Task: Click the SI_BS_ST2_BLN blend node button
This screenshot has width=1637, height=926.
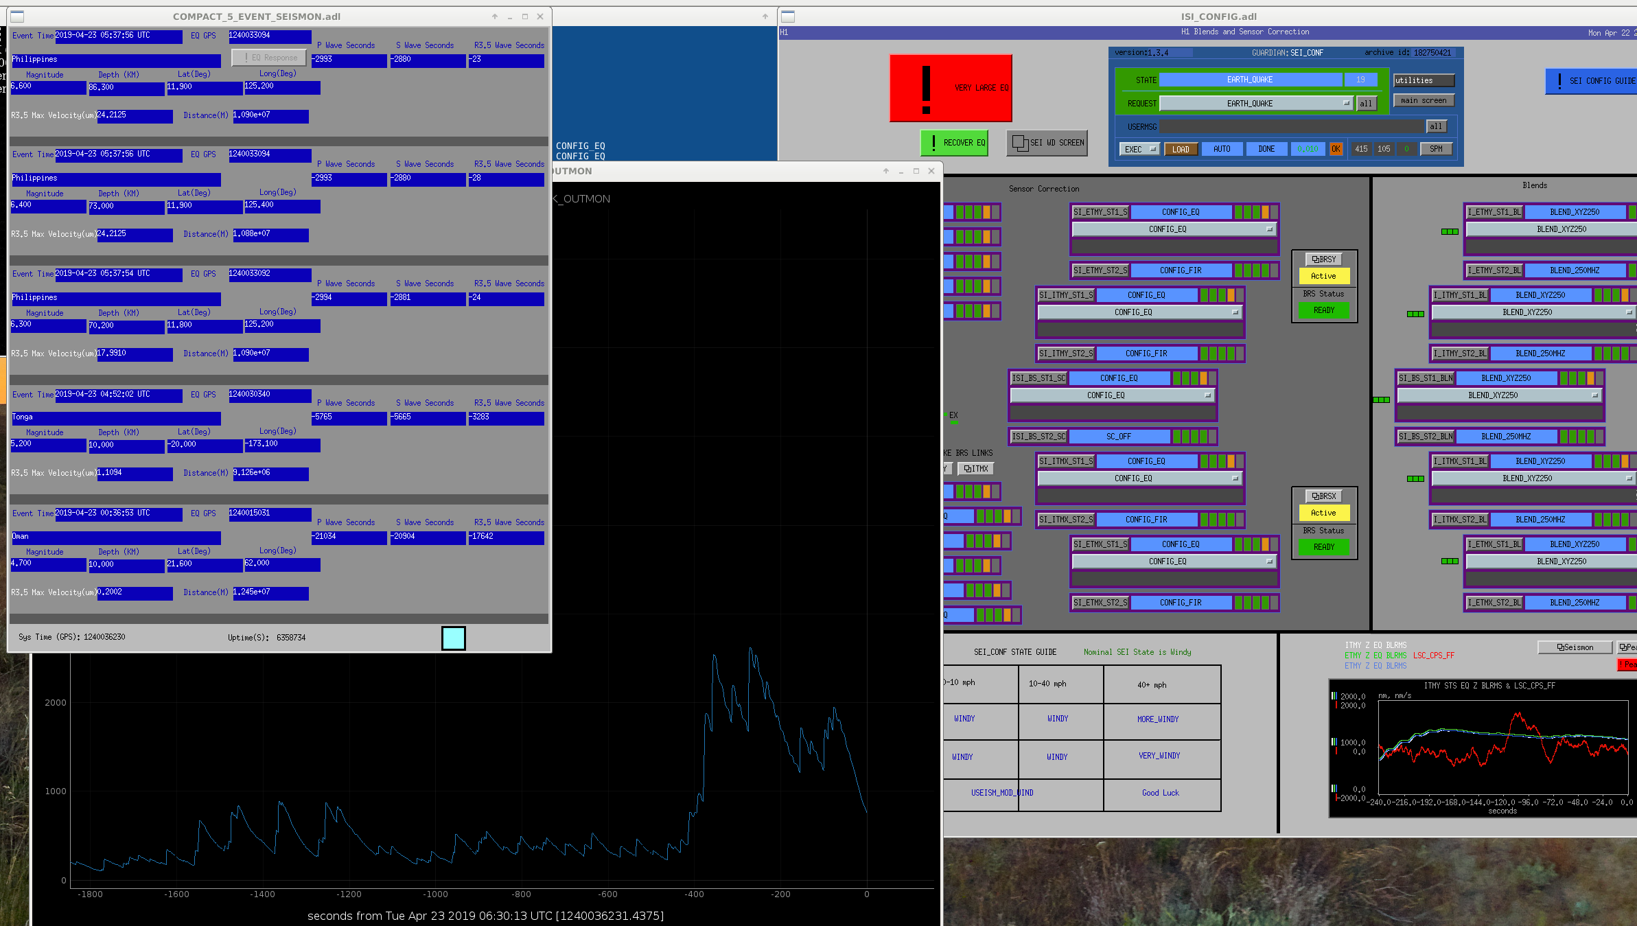Action: click(x=1426, y=437)
